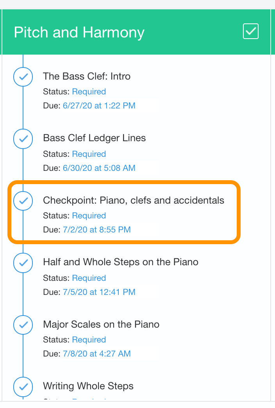Toggle the Pitch and Harmony header checkbox
The image size is (275, 408).
tap(250, 31)
